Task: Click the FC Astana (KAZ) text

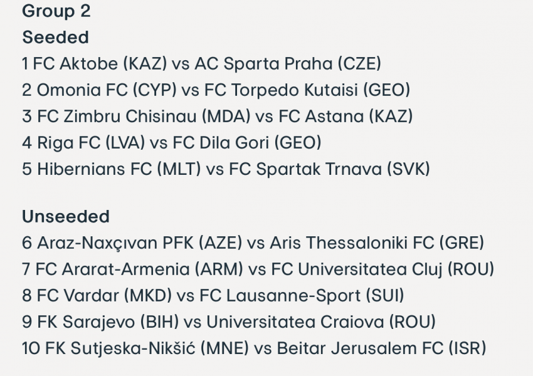Action: click(x=346, y=117)
